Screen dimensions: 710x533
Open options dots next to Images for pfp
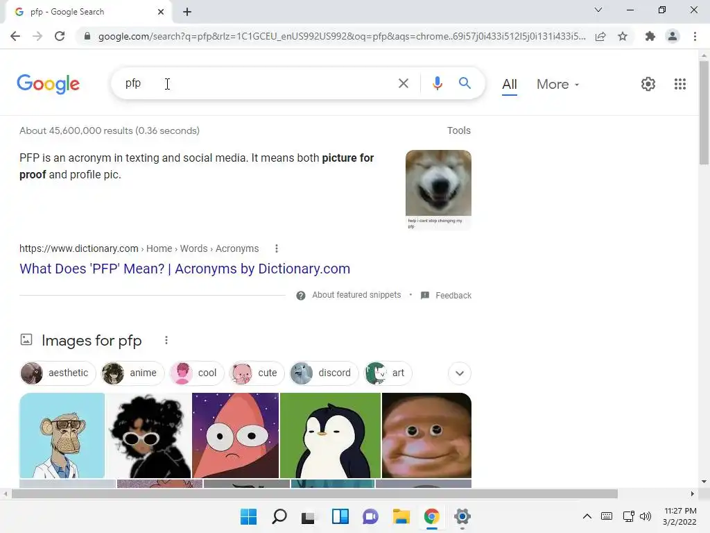[x=166, y=340]
